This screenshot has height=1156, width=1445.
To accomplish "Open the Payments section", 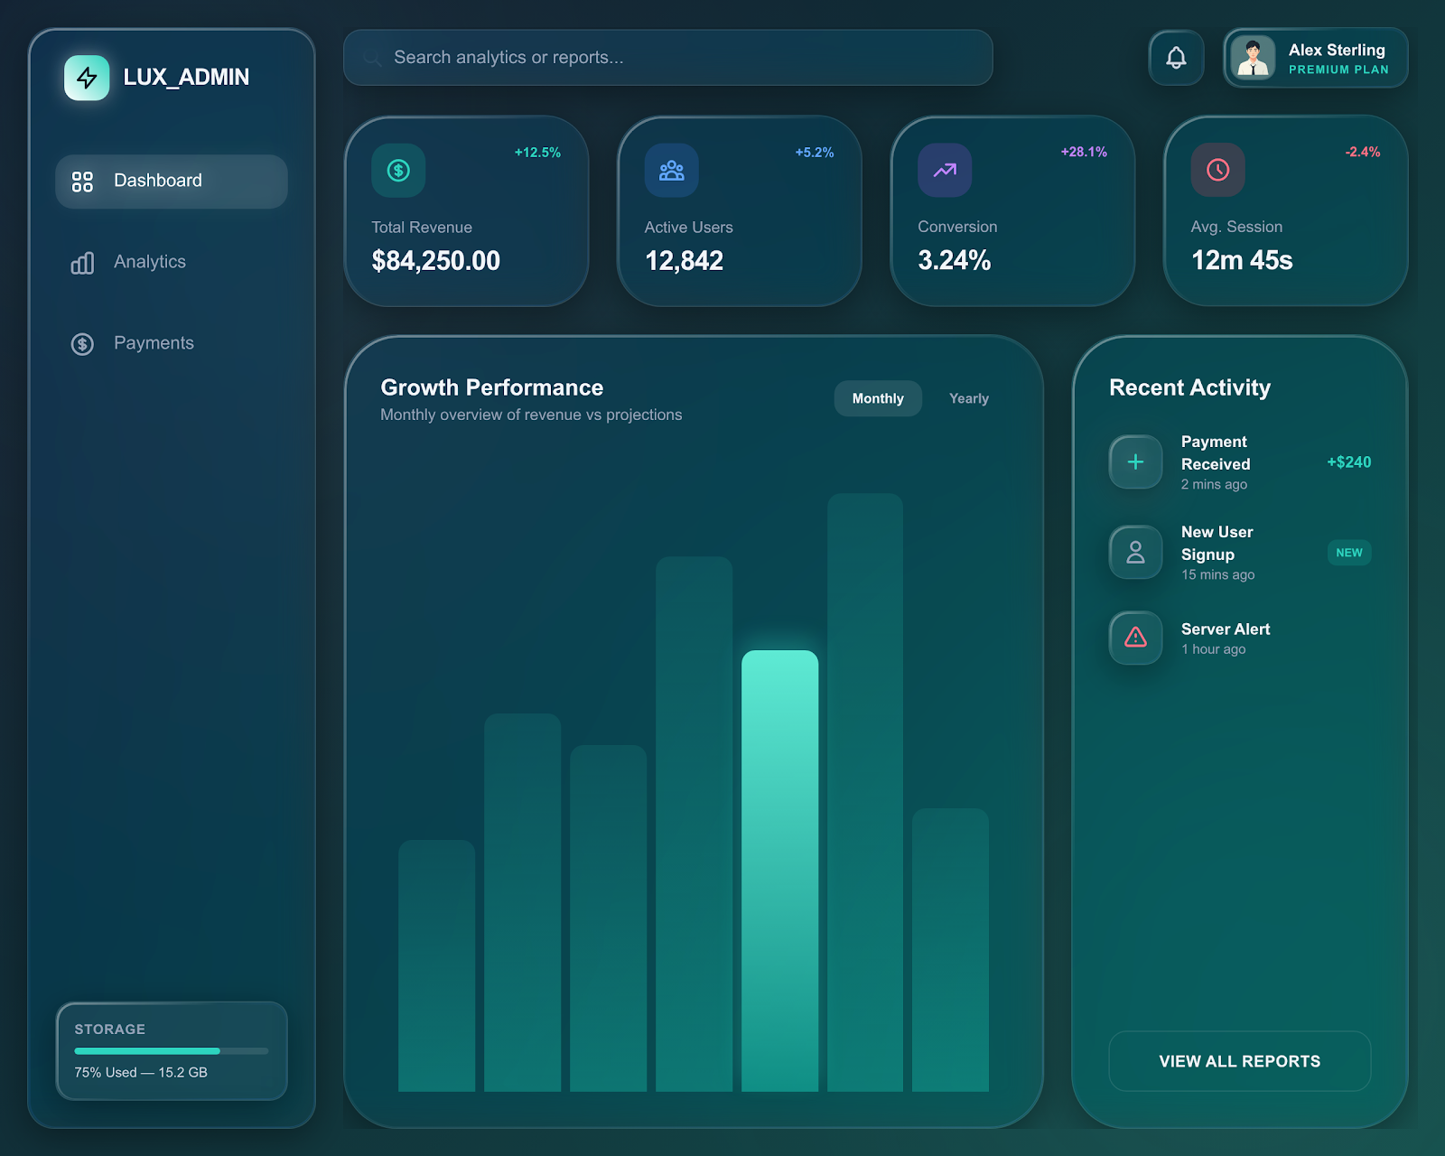I will click(172, 344).
